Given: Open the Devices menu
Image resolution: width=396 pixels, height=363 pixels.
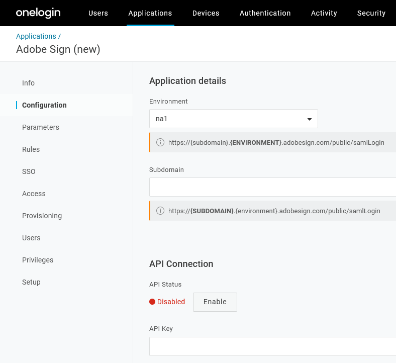Looking at the screenshot, I should click(206, 13).
